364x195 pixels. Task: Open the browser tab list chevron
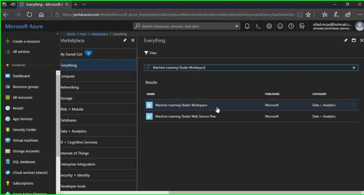[x=84, y=4]
